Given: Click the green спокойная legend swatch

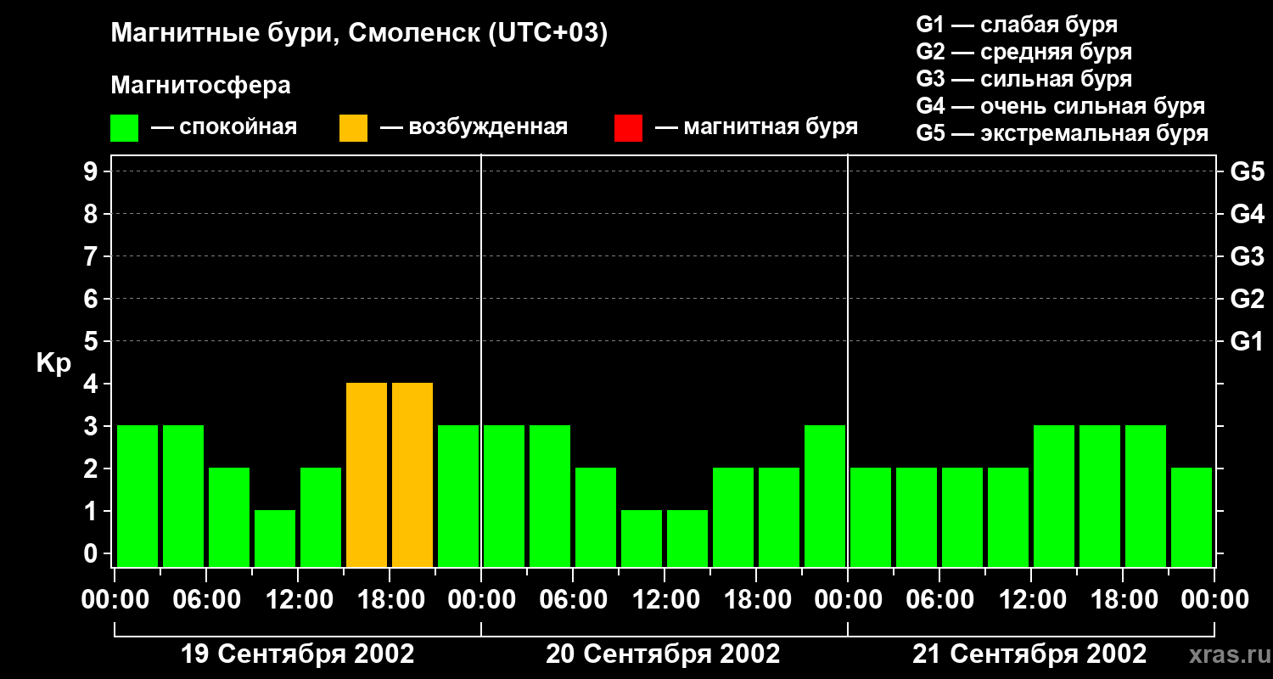Looking at the screenshot, I should 124,128.
